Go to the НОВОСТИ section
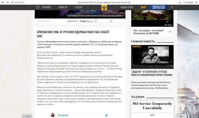The image size is (199, 118). [x=63, y=7]
